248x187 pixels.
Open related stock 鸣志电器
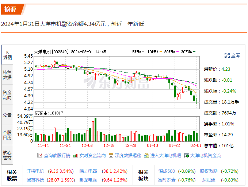tap(88, 171)
